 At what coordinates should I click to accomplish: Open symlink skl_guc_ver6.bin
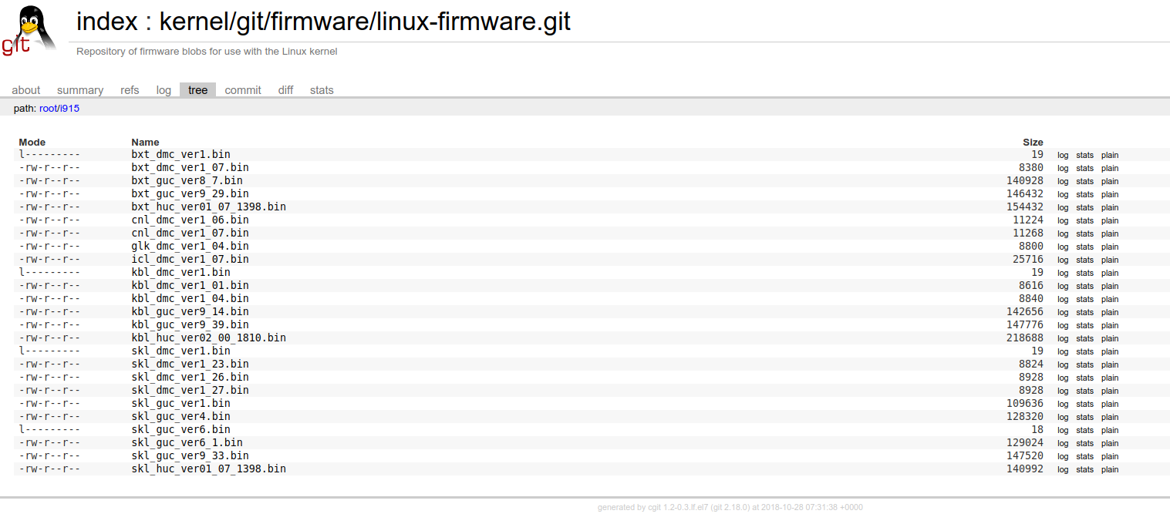[180, 429]
